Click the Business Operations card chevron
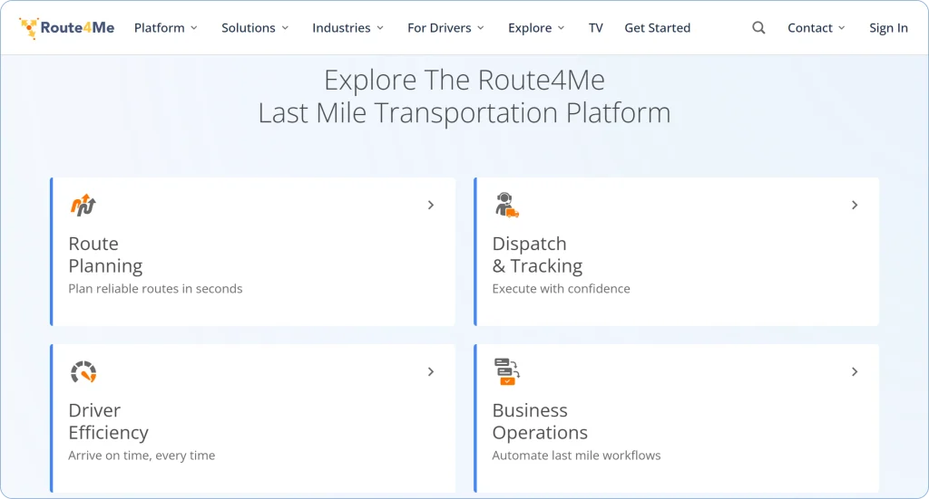Viewport: 929px width, 499px height. [855, 372]
